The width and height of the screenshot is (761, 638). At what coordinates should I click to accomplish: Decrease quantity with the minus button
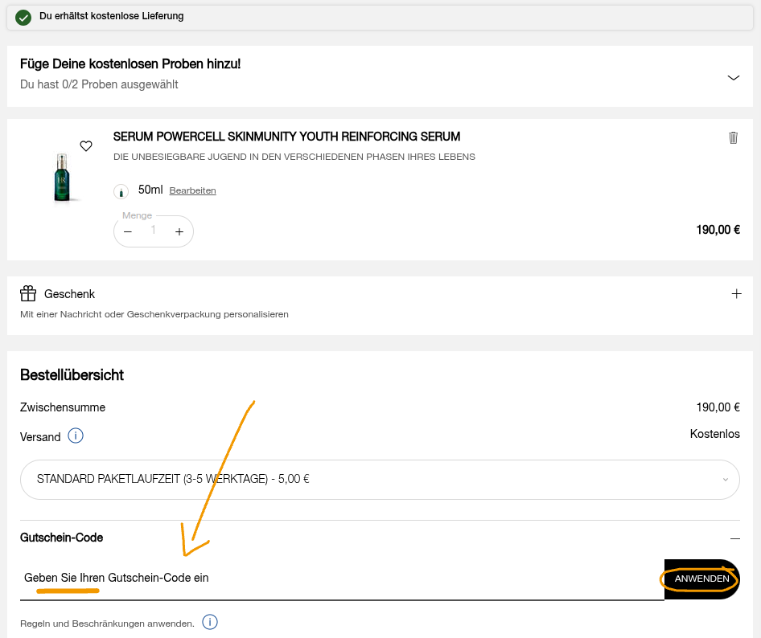(x=128, y=231)
